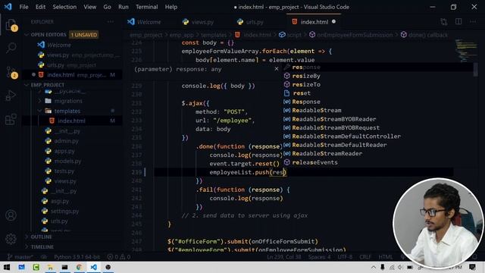Select Welcome in Open Editors list

point(59,45)
